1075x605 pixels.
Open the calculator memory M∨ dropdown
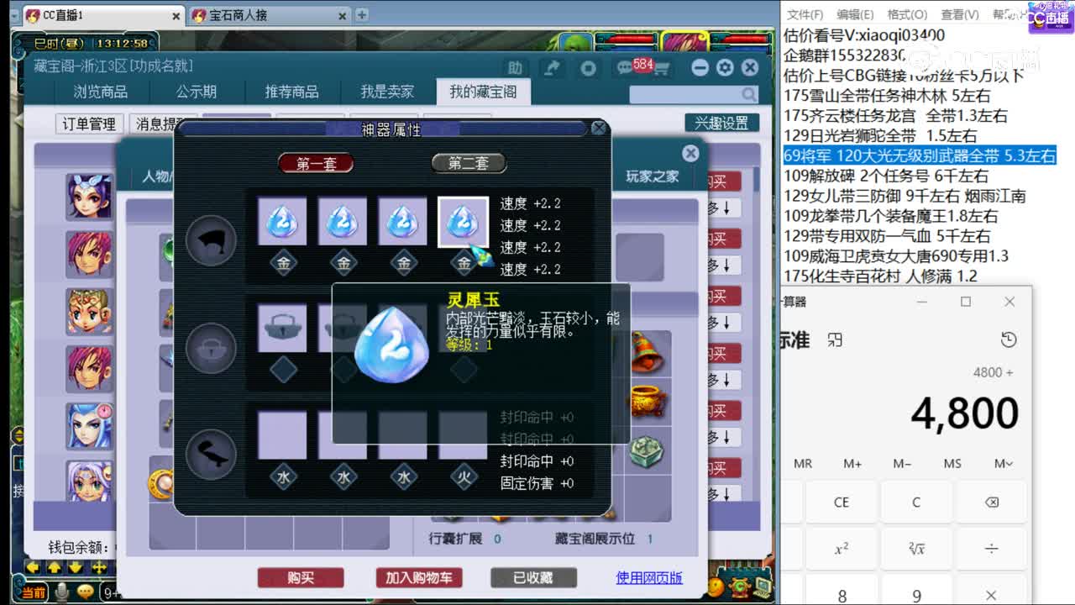coord(1004,464)
